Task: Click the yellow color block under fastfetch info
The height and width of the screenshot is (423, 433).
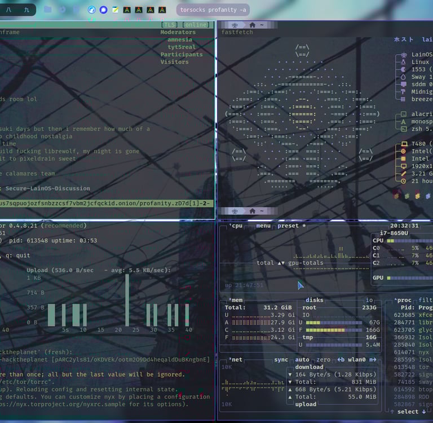Action: click(x=418, y=196)
